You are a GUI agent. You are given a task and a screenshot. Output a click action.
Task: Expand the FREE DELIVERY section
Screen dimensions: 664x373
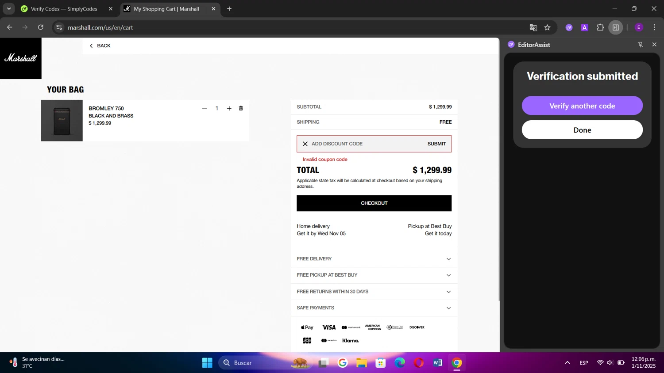pyautogui.click(x=374, y=259)
